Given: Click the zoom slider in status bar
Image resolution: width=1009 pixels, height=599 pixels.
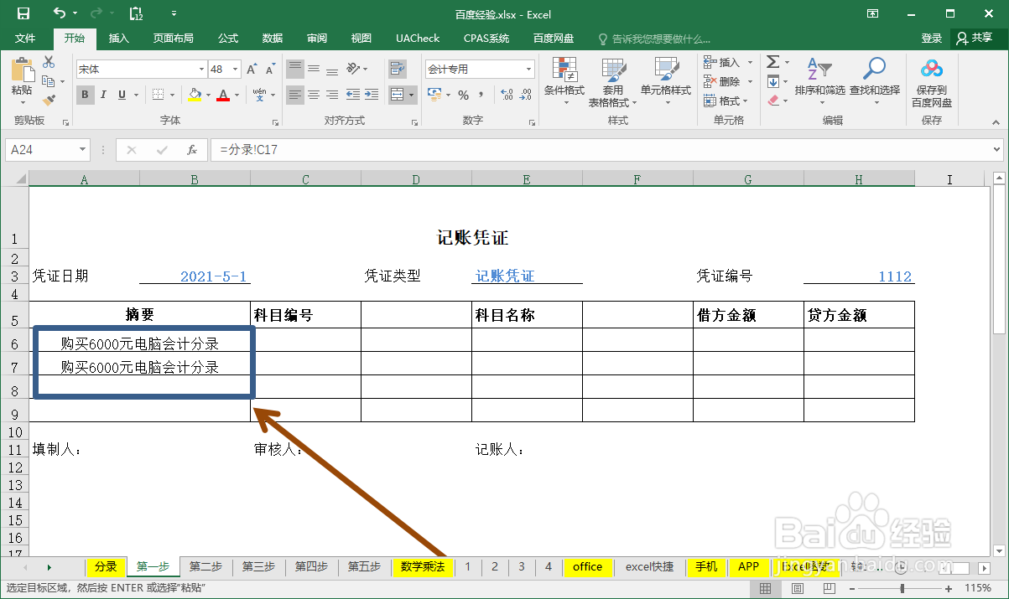Looking at the screenshot, I should click(902, 589).
